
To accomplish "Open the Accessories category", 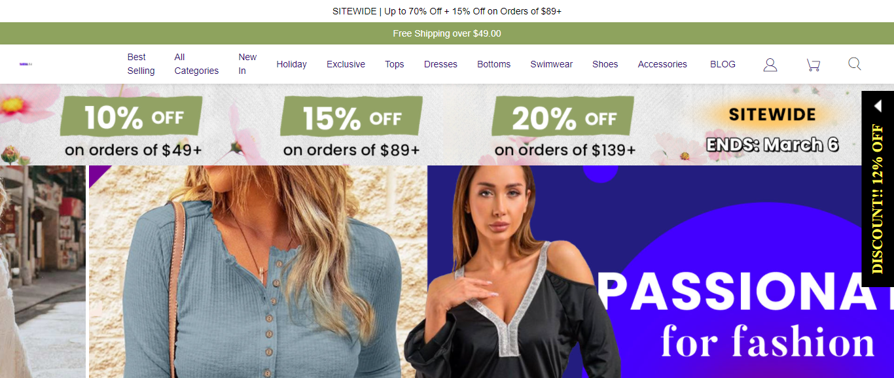I will tap(662, 64).
